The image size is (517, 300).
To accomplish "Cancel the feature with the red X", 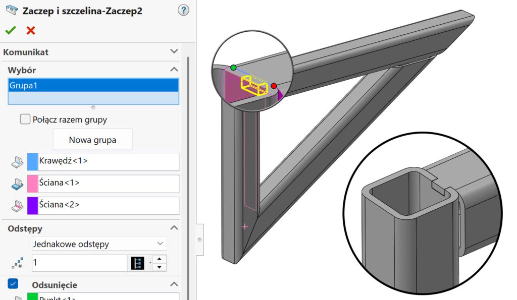I will [31, 30].
